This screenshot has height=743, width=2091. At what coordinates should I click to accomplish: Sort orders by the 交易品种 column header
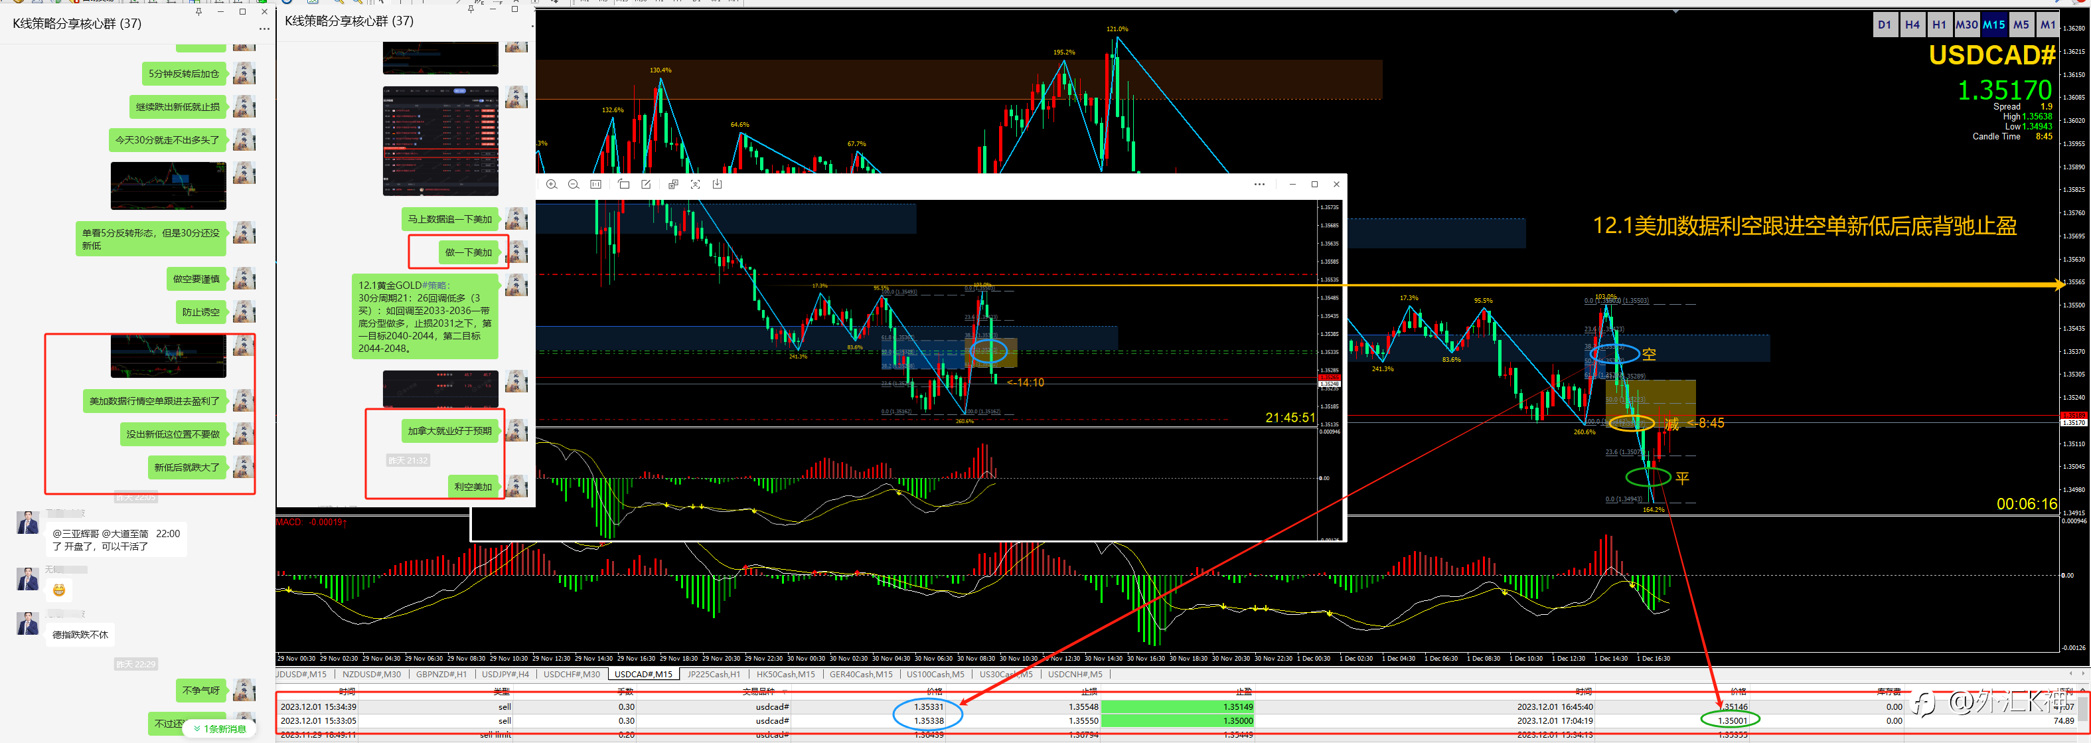[x=759, y=692]
